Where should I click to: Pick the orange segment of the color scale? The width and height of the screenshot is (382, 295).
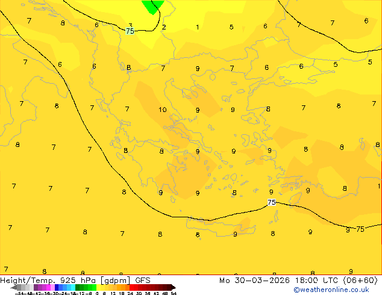[124, 287]
